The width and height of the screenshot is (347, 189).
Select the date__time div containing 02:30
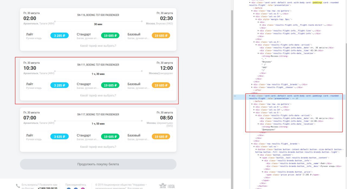(x=291, y=51)
